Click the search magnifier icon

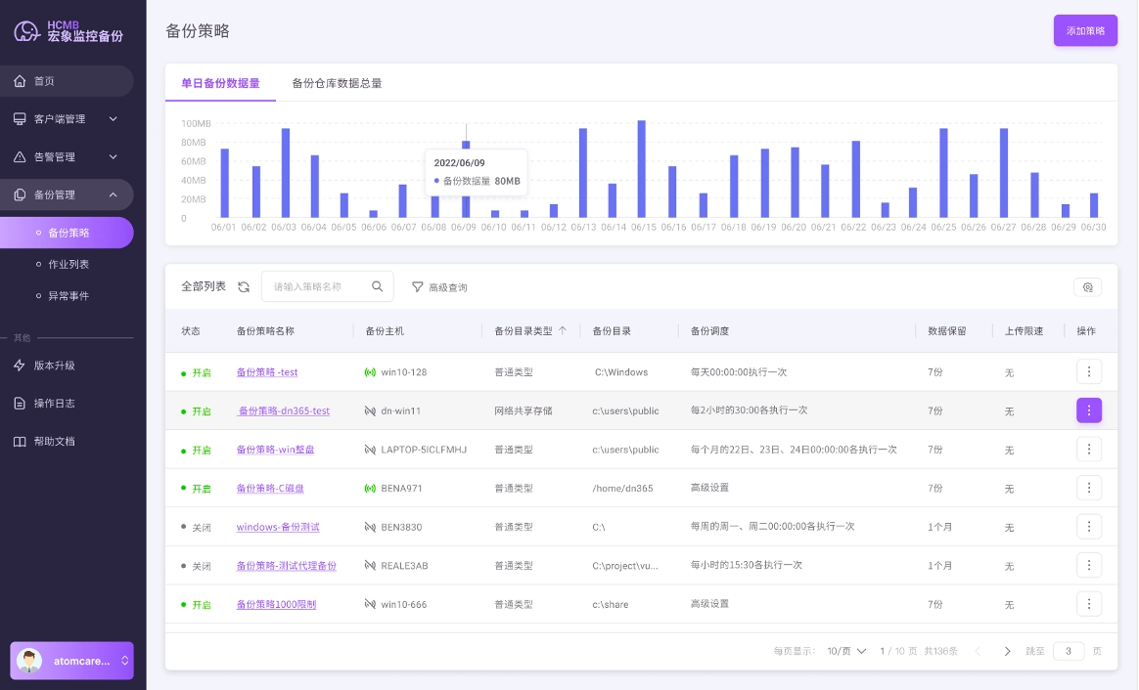[377, 286]
